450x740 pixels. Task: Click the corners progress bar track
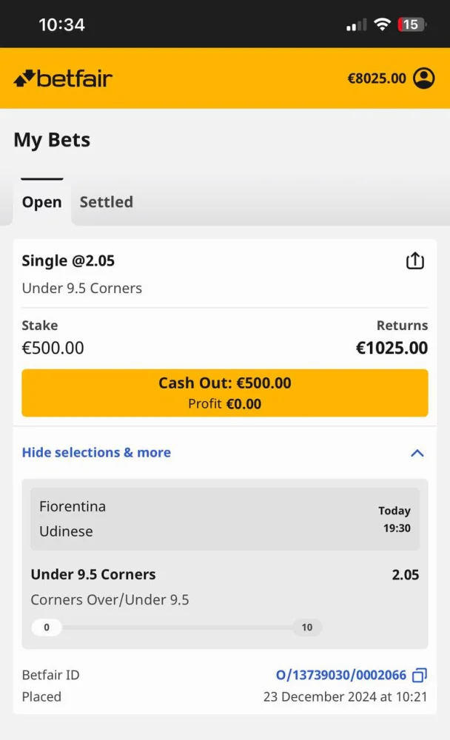point(176,628)
